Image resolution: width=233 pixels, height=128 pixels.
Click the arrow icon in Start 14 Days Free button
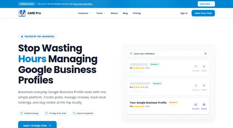point(50,126)
